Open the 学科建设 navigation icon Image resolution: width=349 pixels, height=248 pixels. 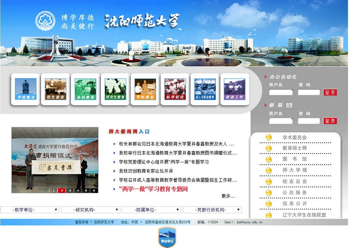(x=145, y=89)
